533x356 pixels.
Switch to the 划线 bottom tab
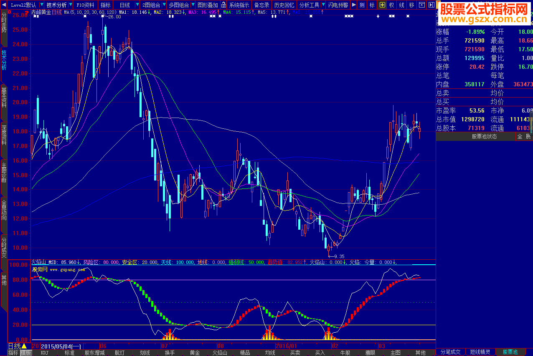tap(145, 353)
